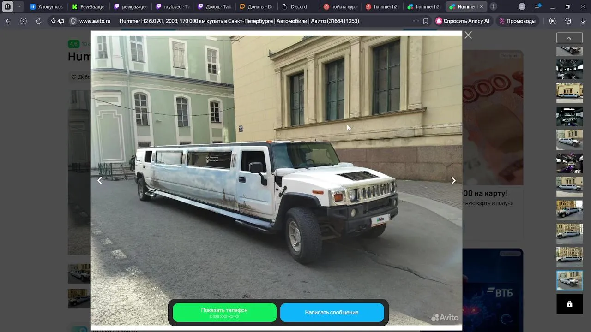Switch to the hummer h2 Avito tab
This screenshot has width=591, height=332.
point(424,7)
